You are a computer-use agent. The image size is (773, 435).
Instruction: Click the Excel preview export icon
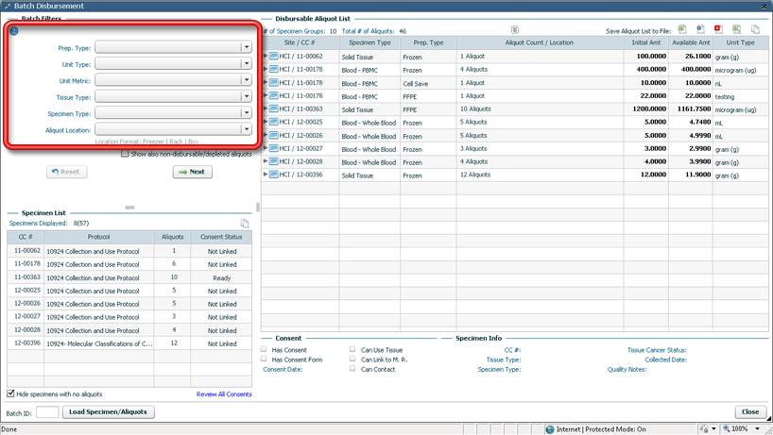pos(736,29)
